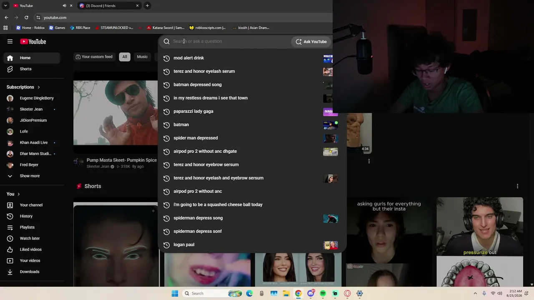Mute the YouTube tab audio
The width and height of the screenshot is (534, 300).
tap(64, 6)
